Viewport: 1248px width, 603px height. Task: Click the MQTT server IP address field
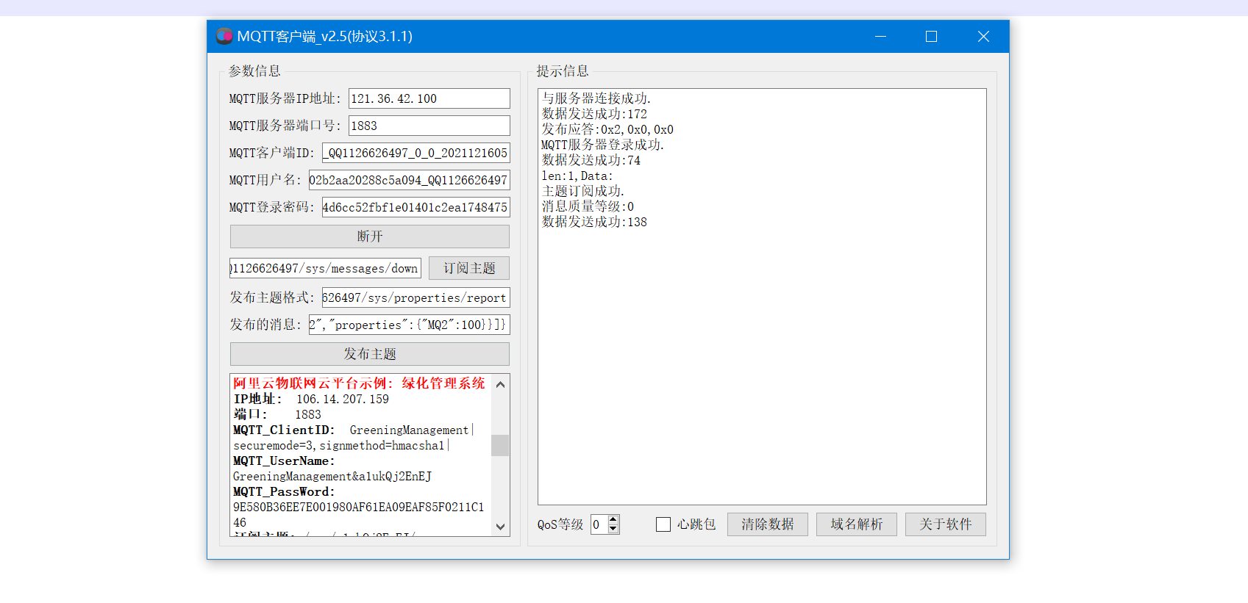coord(429,98)
